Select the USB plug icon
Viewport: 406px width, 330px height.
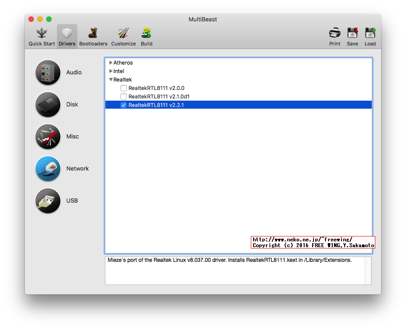click(x=48, y=201)
